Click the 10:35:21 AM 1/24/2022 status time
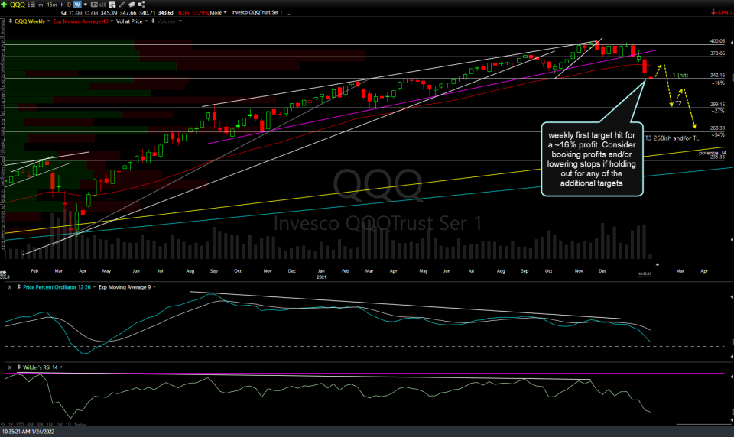This screenshot has height=437, width=734. point(28,432)
